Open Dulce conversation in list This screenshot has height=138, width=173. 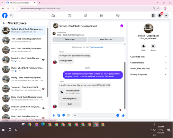[24, 69]
